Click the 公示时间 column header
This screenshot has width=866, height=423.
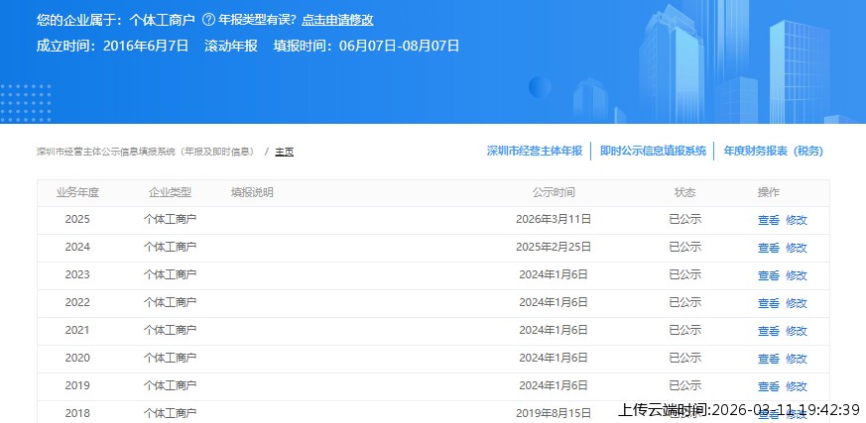point(553,192)
